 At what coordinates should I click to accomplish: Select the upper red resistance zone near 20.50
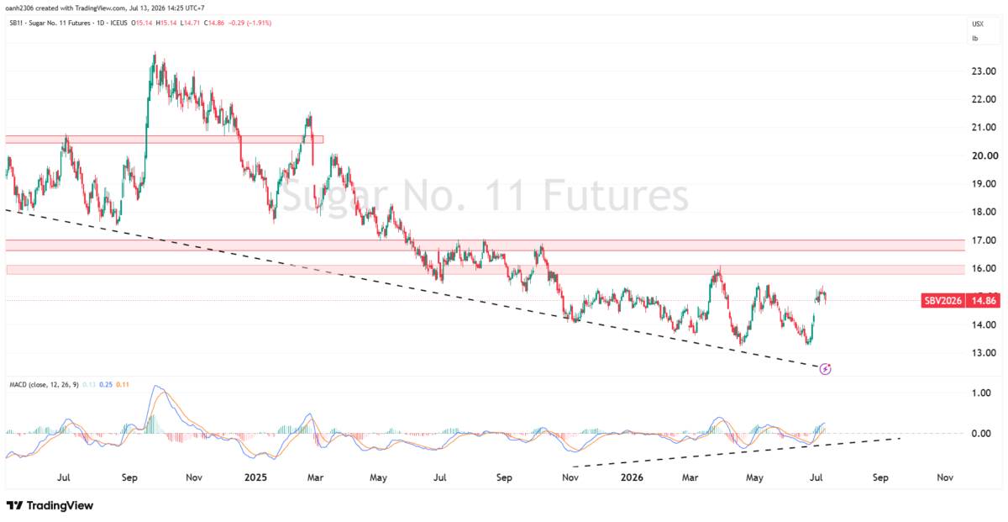point(164,140)
